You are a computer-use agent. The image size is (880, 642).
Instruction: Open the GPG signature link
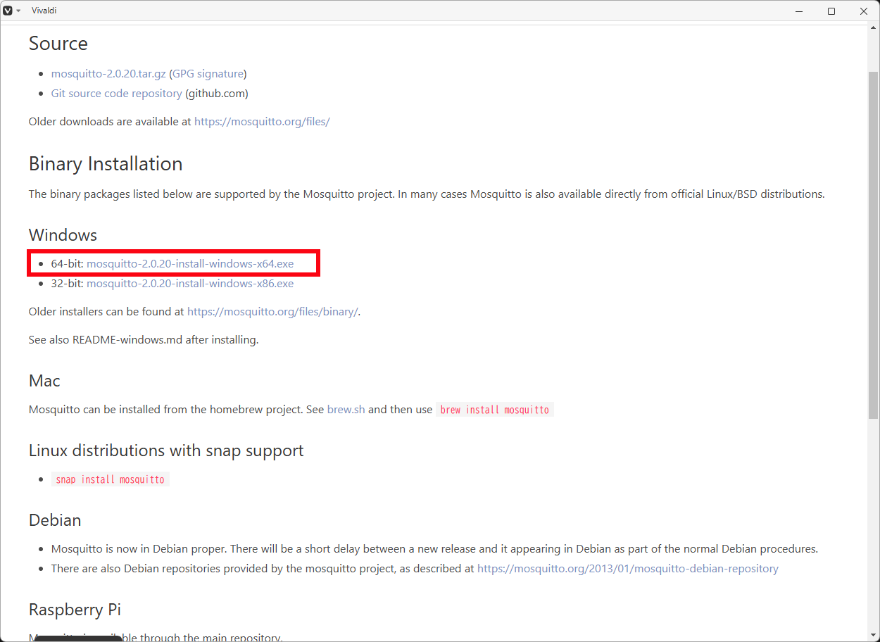point(208,73)
